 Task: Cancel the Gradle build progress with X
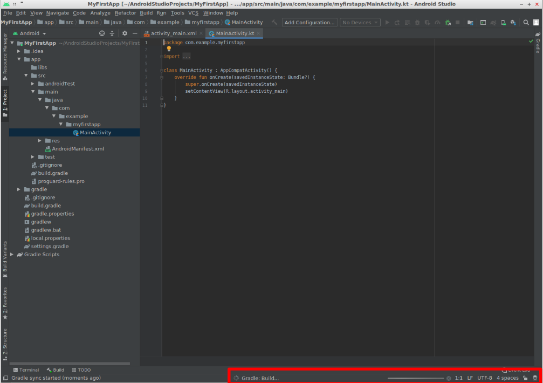[449, 378]
